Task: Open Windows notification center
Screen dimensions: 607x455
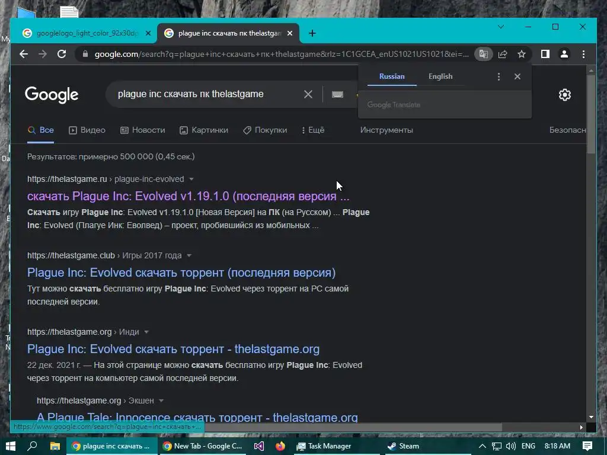Action: point(587,446)
